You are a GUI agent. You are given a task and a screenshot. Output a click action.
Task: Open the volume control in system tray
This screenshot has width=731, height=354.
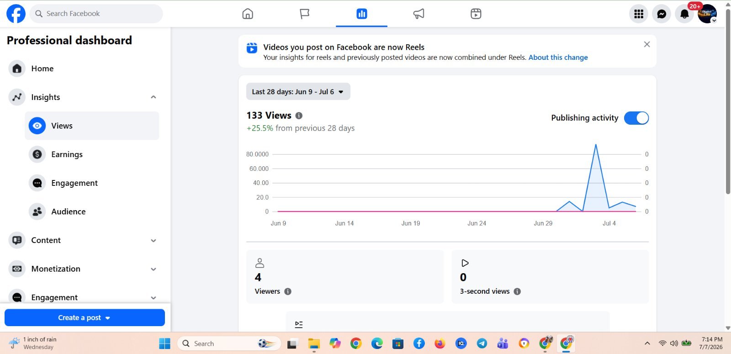[674, 343]
